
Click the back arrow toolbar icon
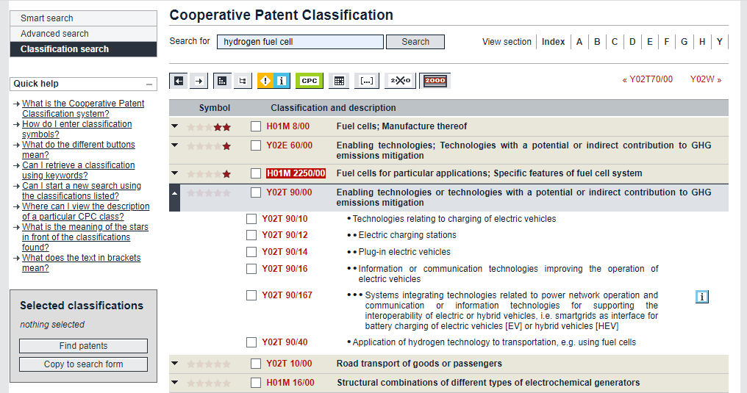(179, 81)
